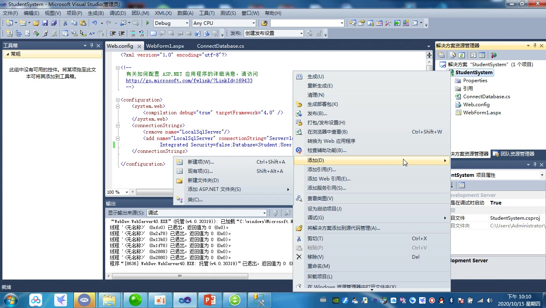Click the Find in Files icon
The height and width of the screenshot is (308, 546).
click(264, 23)
